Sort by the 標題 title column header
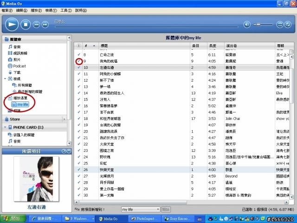The height and width of the screenshot is (223, 297). click(x=144, y=46)
